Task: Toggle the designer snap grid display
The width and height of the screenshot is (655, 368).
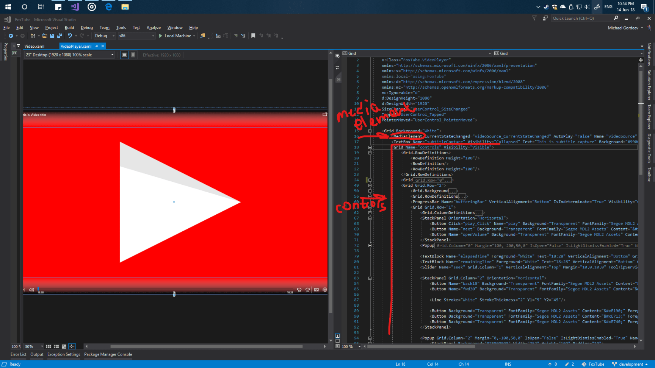Action: pos(49,346)
